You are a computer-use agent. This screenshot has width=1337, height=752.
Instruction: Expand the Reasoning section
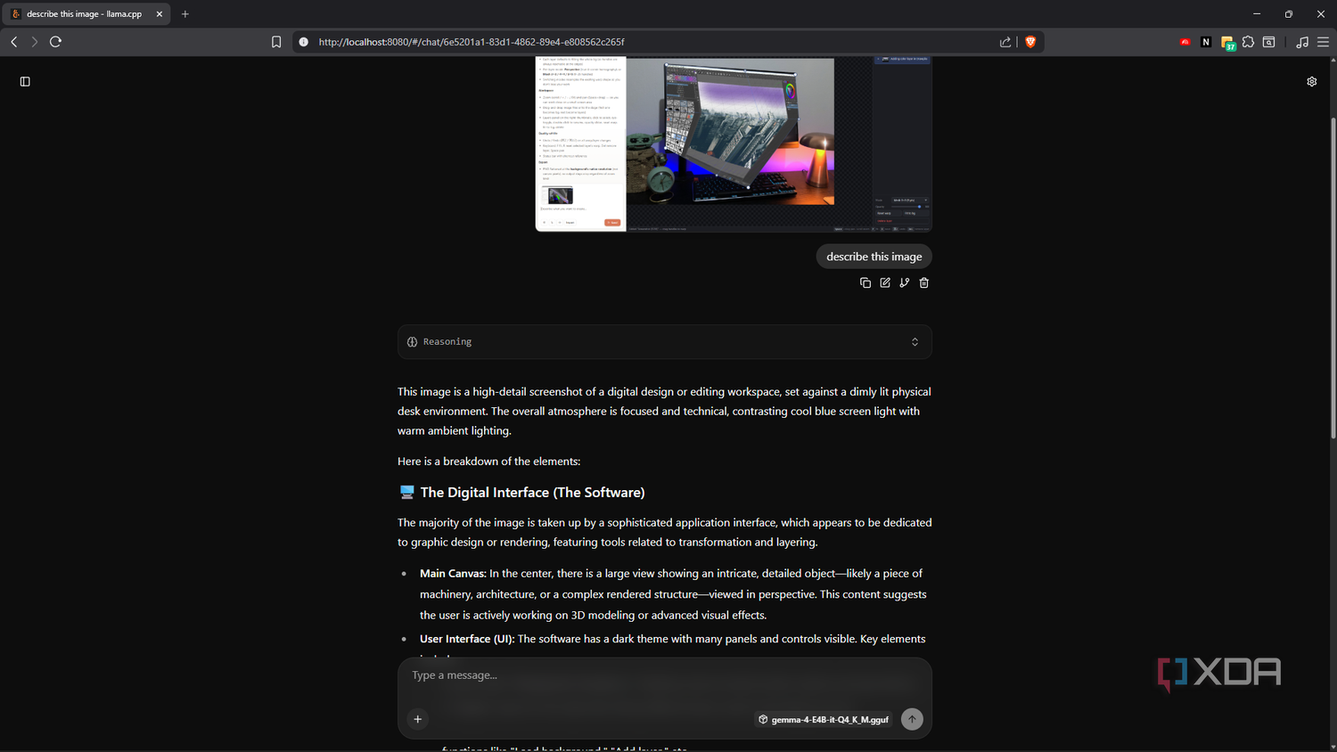[665, 342]
